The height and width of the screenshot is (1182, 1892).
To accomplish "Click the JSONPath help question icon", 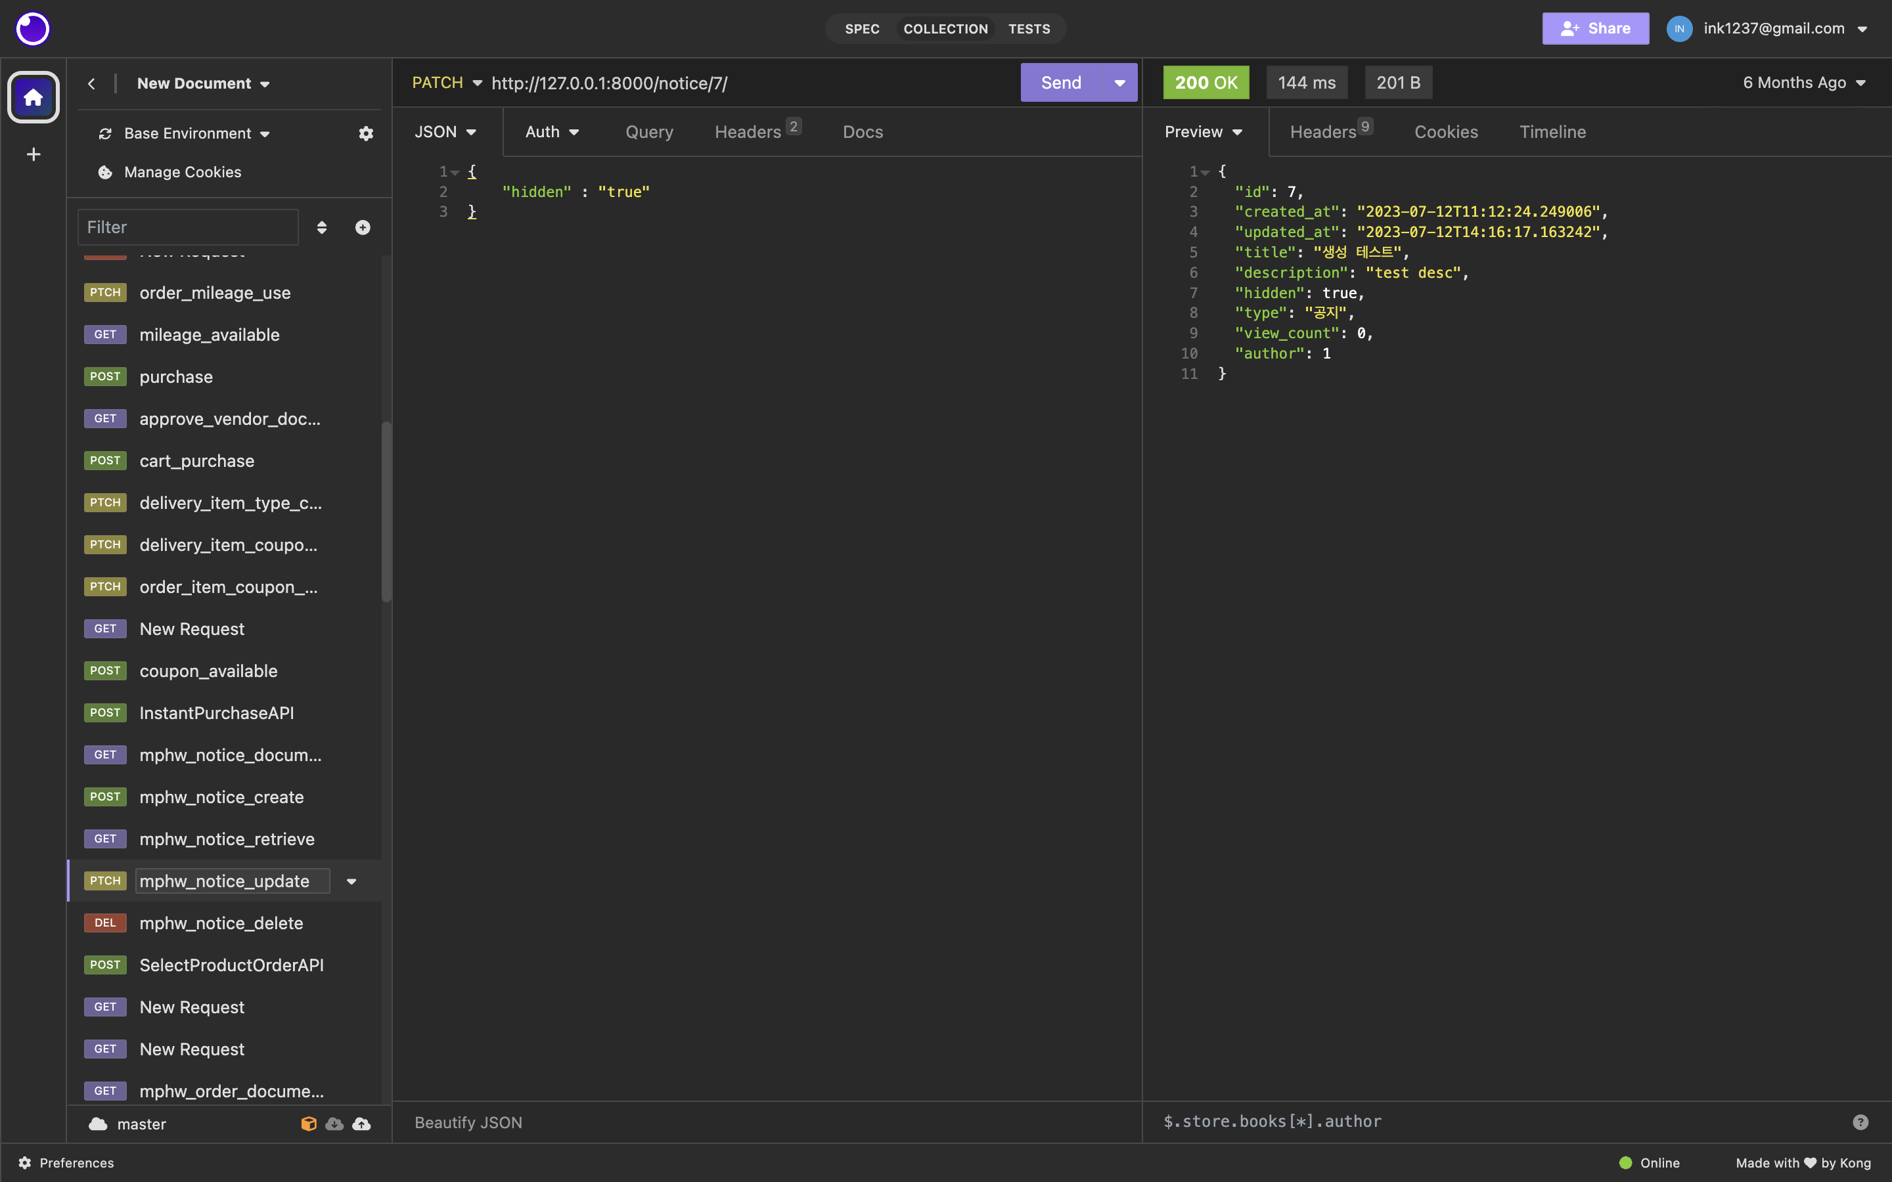I will point(1860,1122).
